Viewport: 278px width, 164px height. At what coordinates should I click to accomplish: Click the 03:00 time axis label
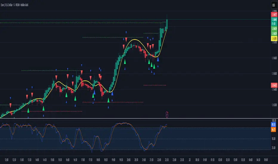click(x=235, y=160)
